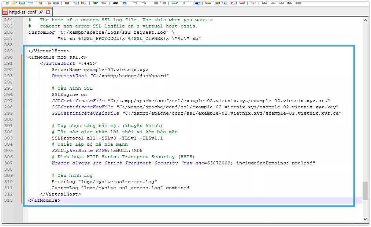Viewport: 371px width, 227px height.
Task: Click the vertical scrollbar thumb
Action: point(365,190)
